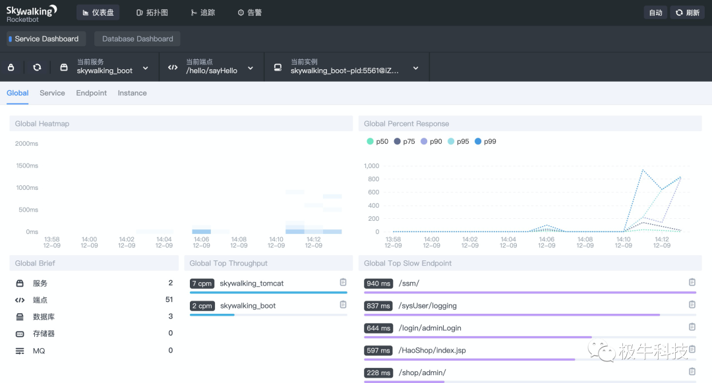Screen dimensions: 712x383
Task: Click the /HaoShop/index.jsp slow endpoint
Action: [x=432, y=350]
